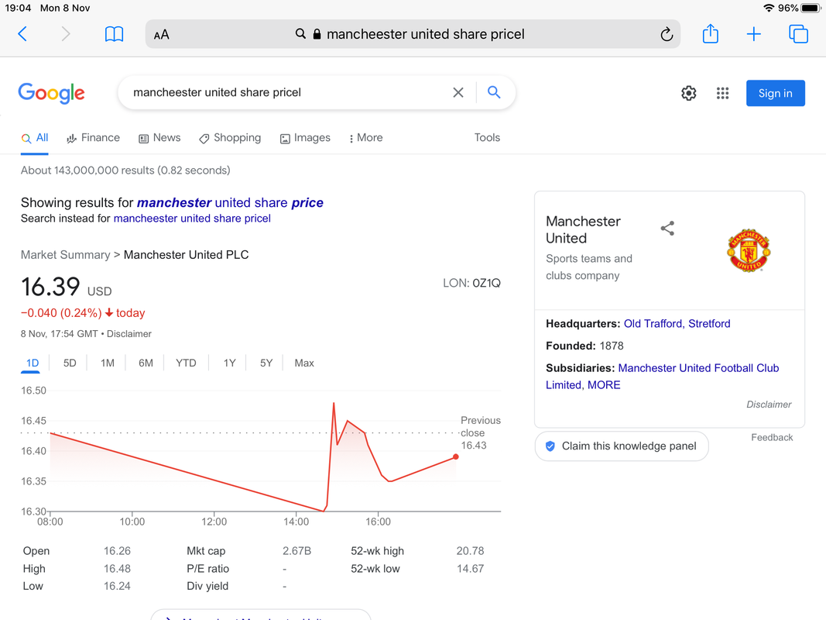
Task: Click the High price value 16.48
Action: click(x=117, y=569)
